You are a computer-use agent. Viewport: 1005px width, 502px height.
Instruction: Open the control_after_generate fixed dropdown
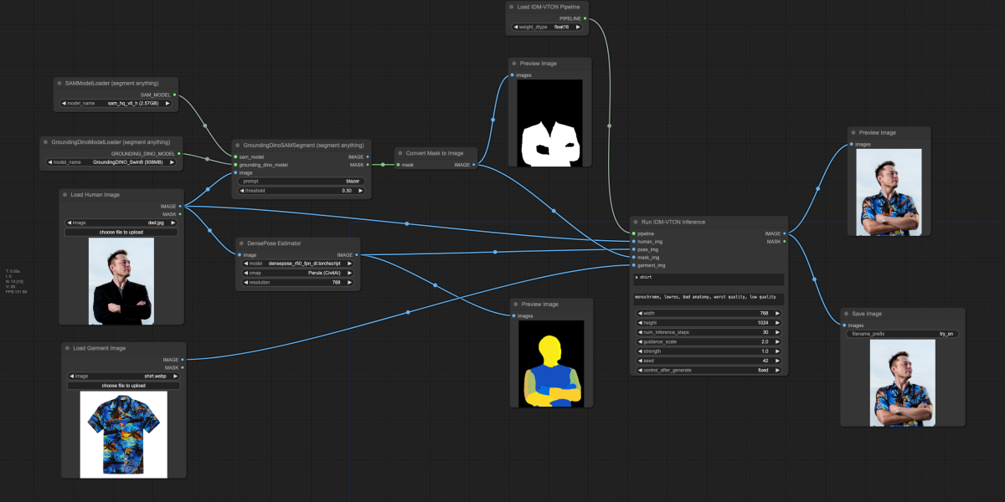[x=709, y=370]
